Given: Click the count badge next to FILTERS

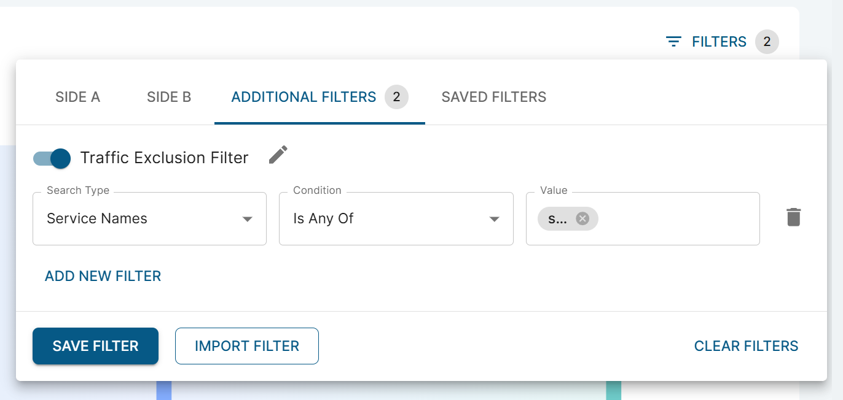Looking at the screenshot, I should [767, 42].
